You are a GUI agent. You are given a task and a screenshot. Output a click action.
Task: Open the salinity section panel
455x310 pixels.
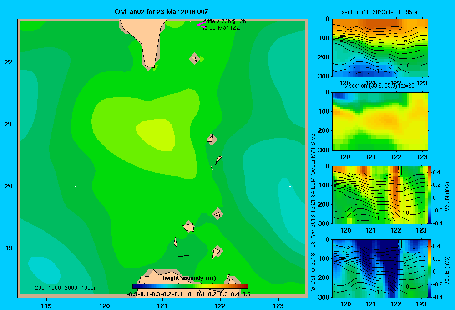[380, 121]
